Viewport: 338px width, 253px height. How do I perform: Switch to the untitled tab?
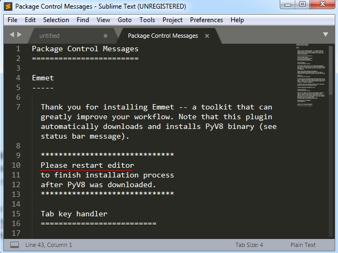click(x=49, y=36)
